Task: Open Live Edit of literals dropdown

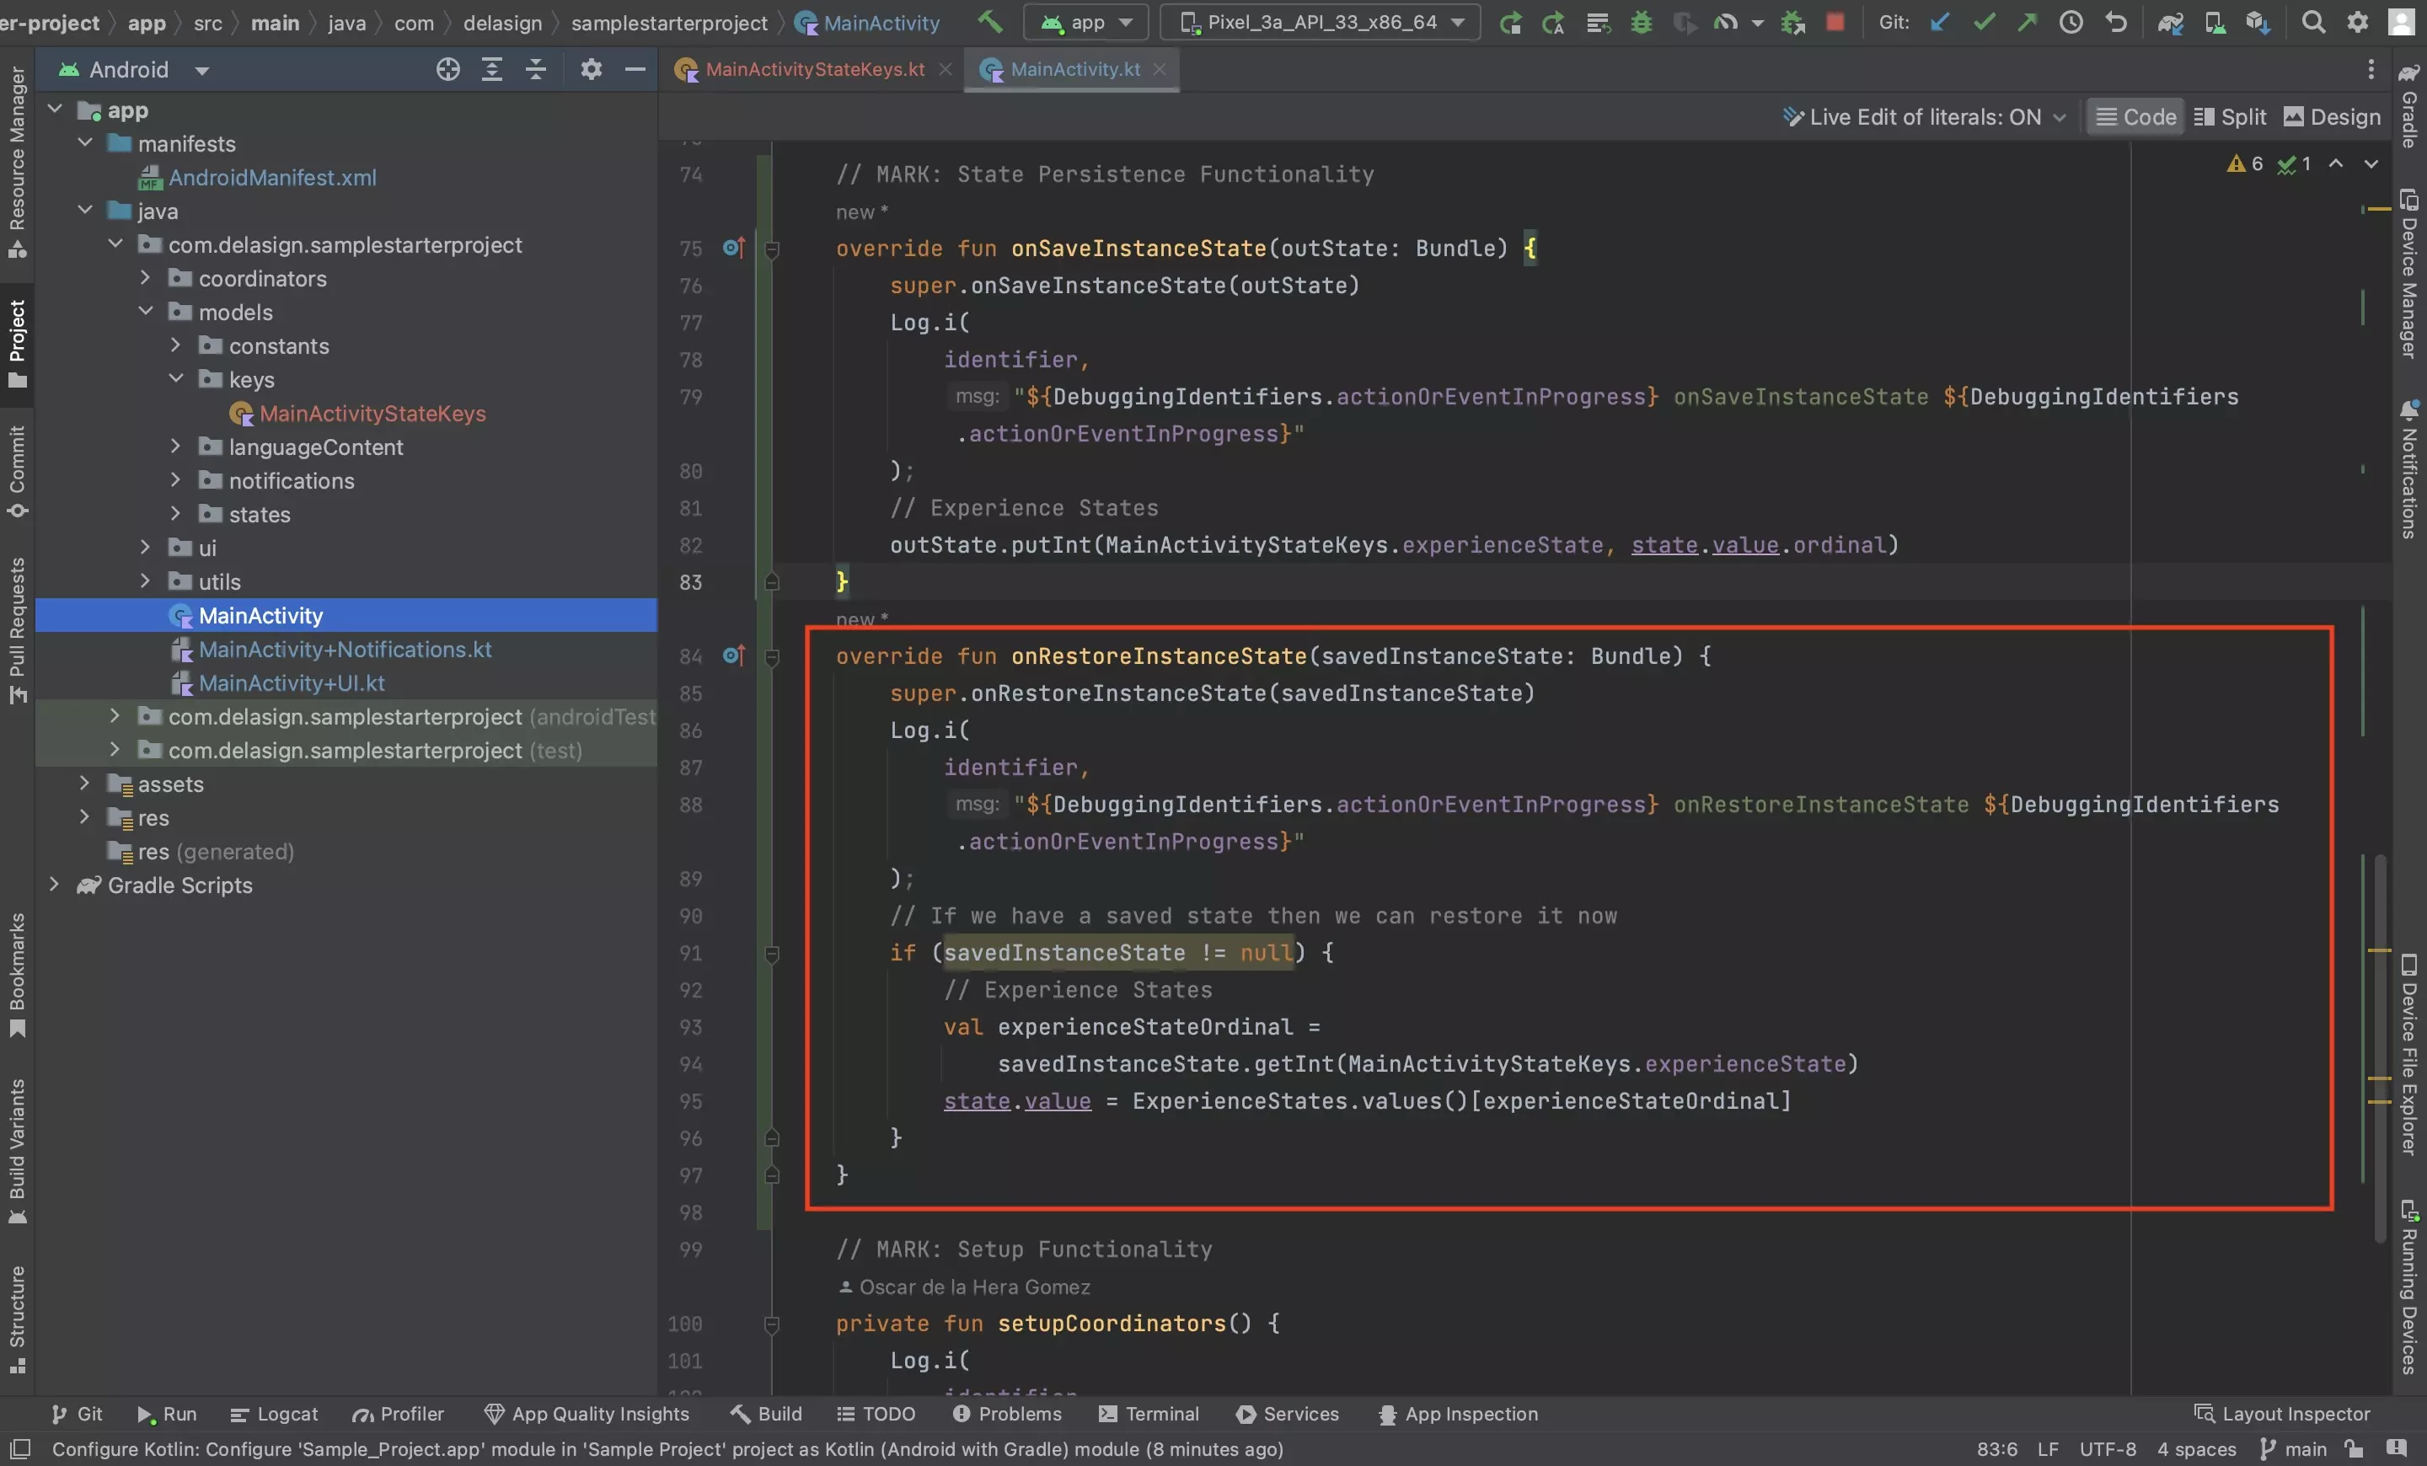Action: point(1924,116)
